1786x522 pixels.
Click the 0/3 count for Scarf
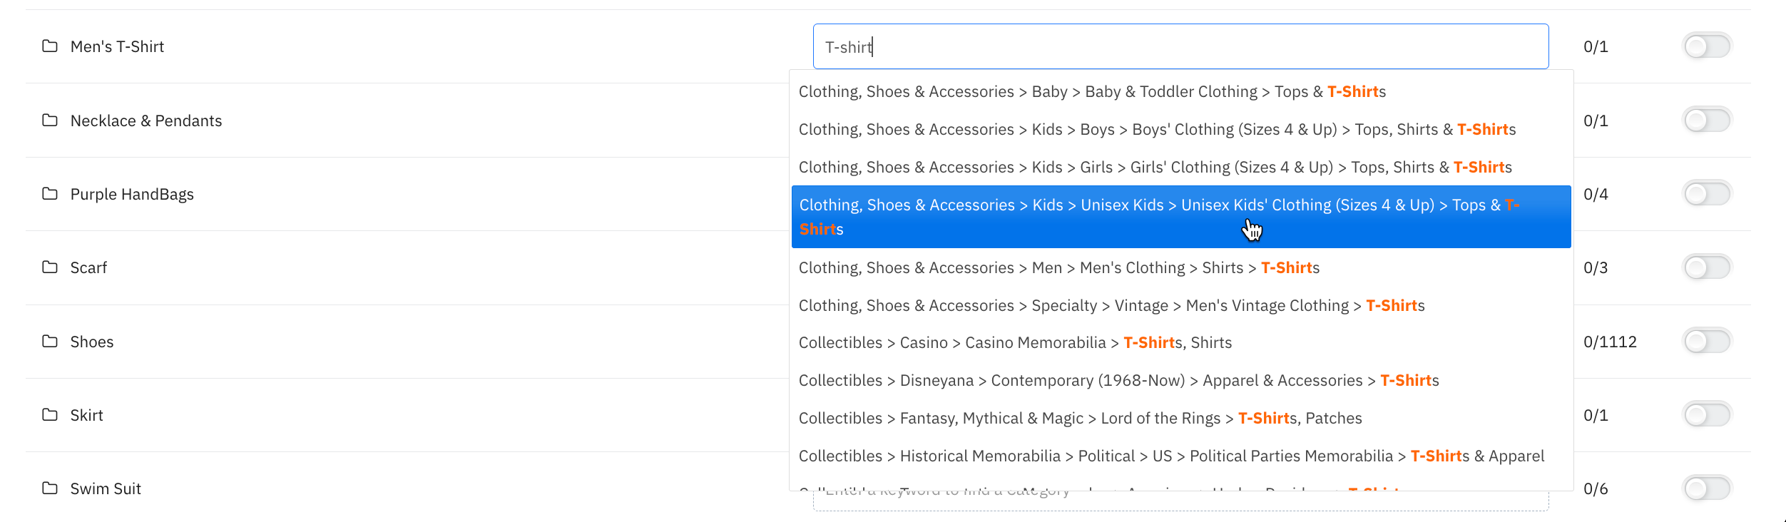coord(1596,267)
